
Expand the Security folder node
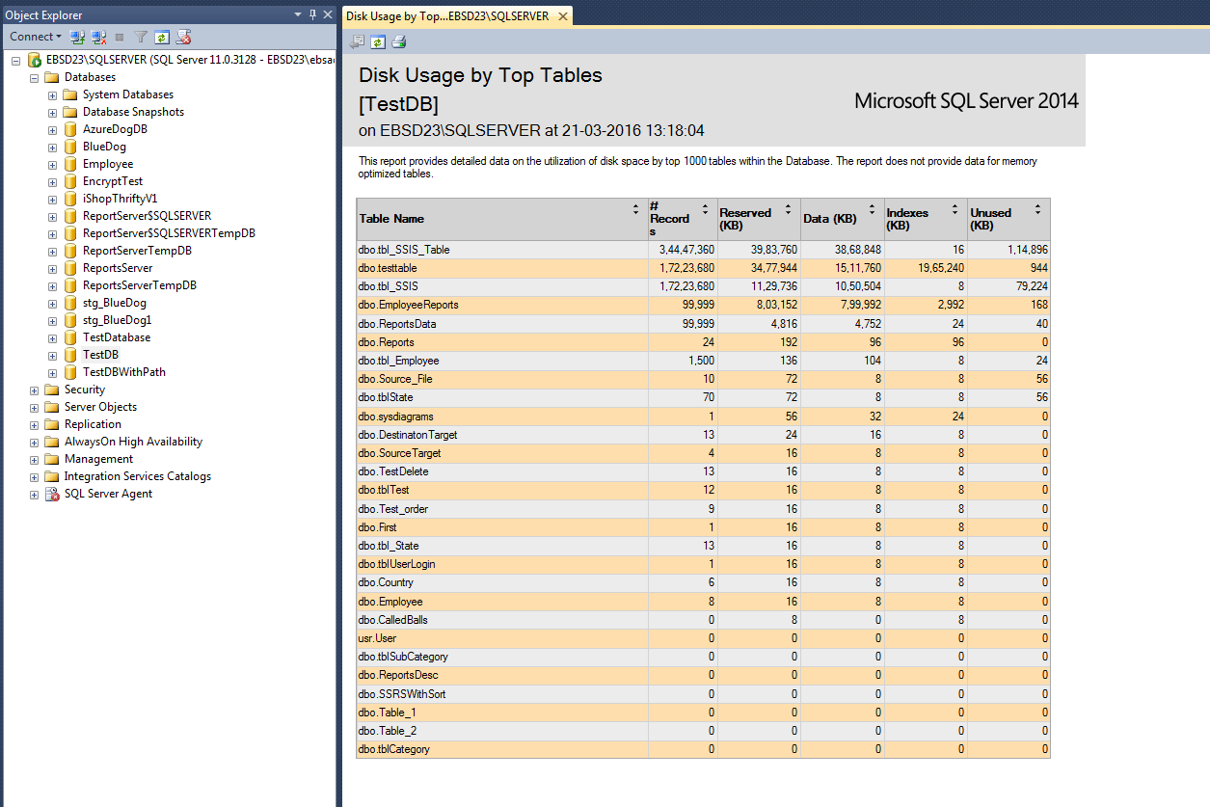point(34,389)
